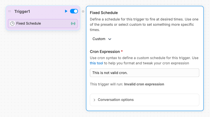Image resolution: width=210 pixels, height=117 pixels.
Task: Click the Invalid cron expression message
Action: 144,84
